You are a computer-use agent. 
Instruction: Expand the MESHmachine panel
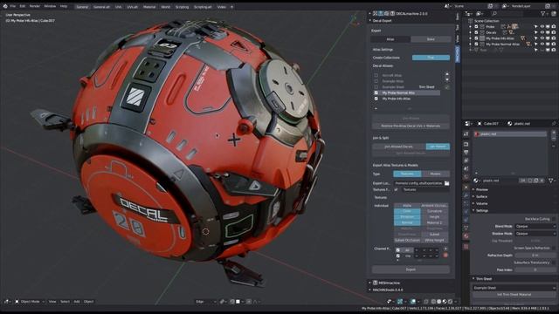tap(370, 283)
